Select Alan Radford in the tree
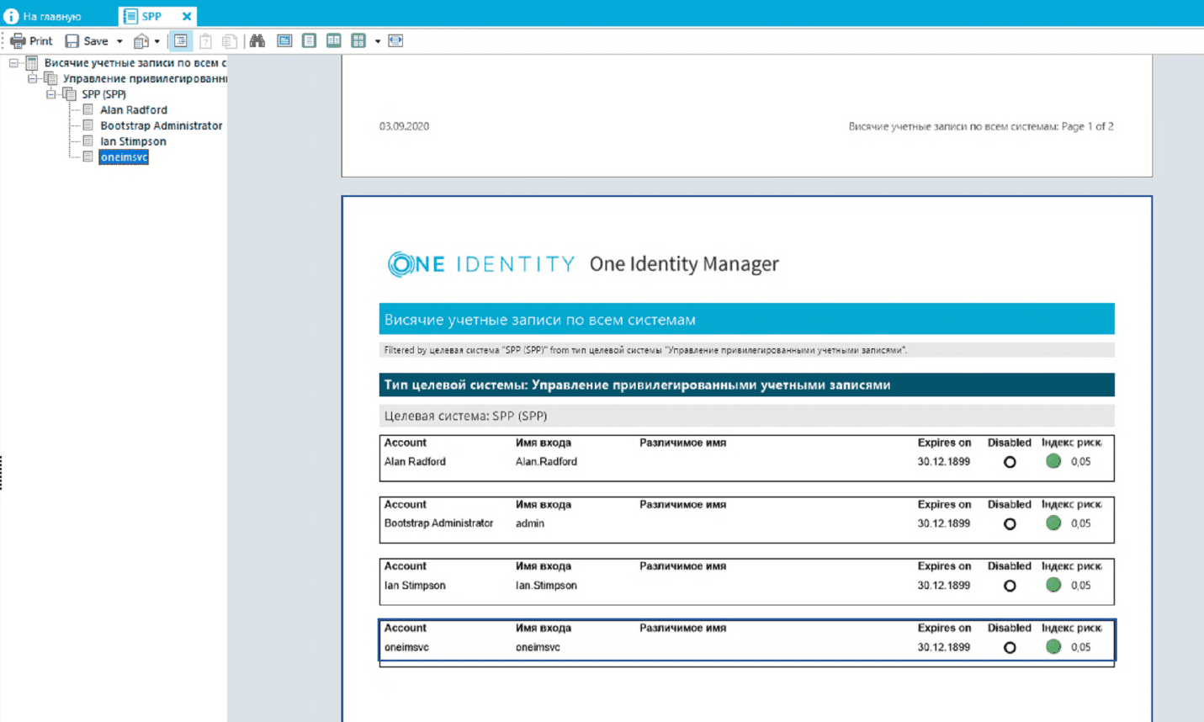This screenshot has height=722, width=1204. [x=133, y=110]
